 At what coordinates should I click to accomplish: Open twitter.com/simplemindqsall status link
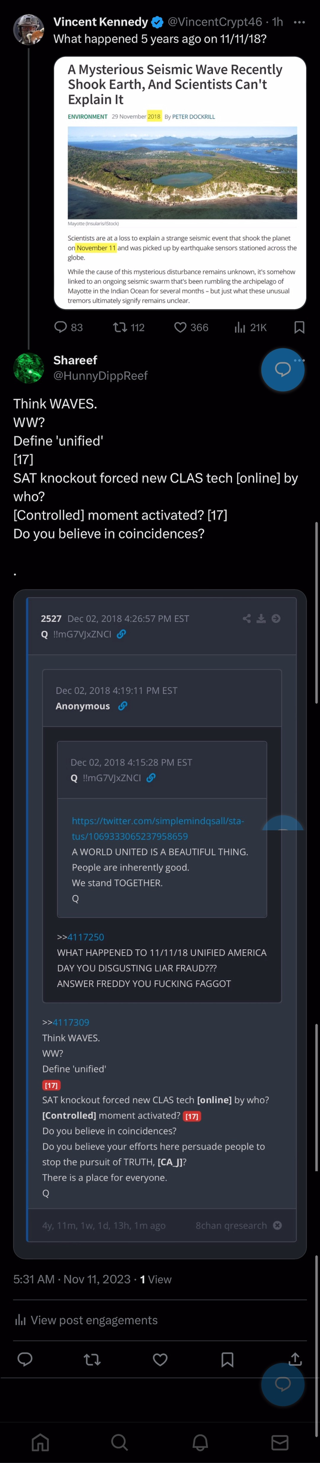point(157,828)
